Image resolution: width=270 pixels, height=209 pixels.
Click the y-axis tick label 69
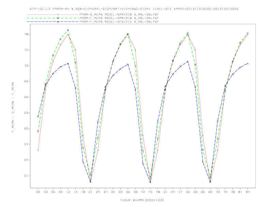pyautogui.click(x=26, y=81)
